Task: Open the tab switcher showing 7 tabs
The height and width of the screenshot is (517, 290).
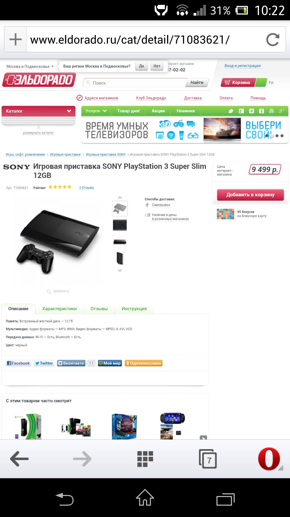Action: click(x=208, y=459)
